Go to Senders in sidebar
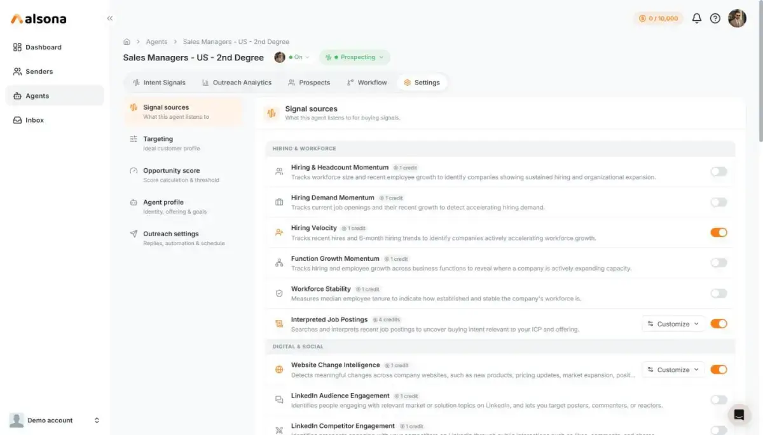Image resolution: width=763 pixels, height=435 pixels. click(55, 71)
